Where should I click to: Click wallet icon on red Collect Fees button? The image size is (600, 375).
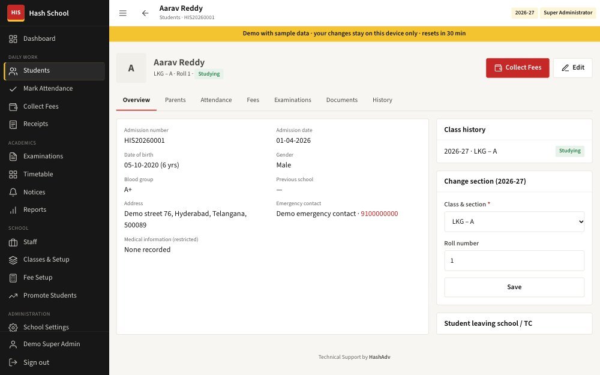[498, 68]
